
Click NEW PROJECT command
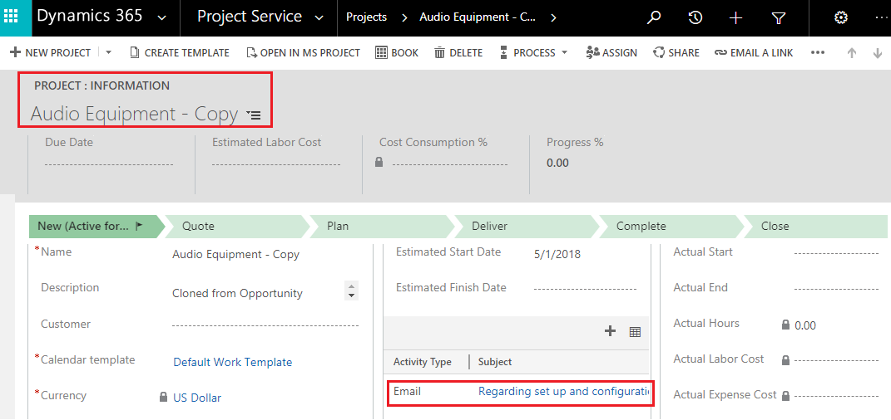(x=51, y=53)
